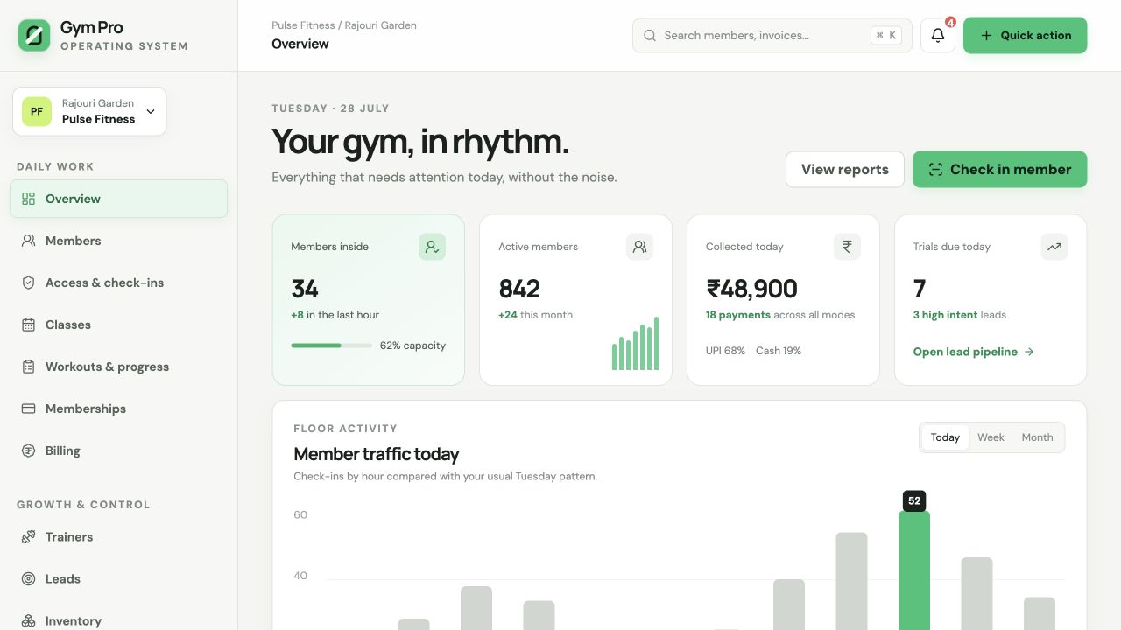Click the +24 this month text
This screenshot has height=630, width=1121.
535,315
